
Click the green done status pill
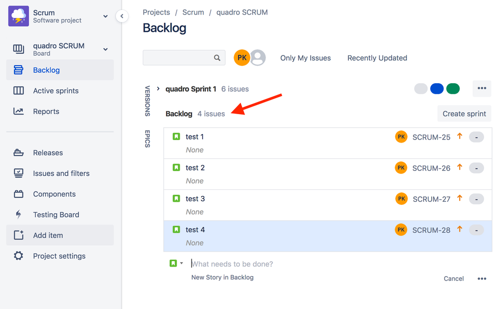453,89
